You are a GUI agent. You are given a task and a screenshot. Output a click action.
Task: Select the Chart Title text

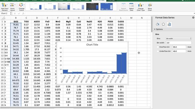92,45
